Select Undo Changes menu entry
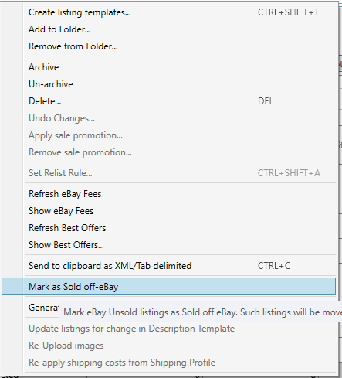Image resolution: width=342 pixels, height=378 pixels. pos(168,118)
